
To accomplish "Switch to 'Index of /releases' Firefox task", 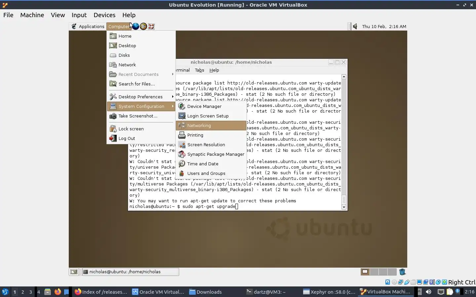I will point(101,292).
